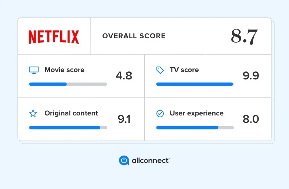Viewport: 289px width, 189px height.
Task: Click the red Netflix logo
Action: 54,37
